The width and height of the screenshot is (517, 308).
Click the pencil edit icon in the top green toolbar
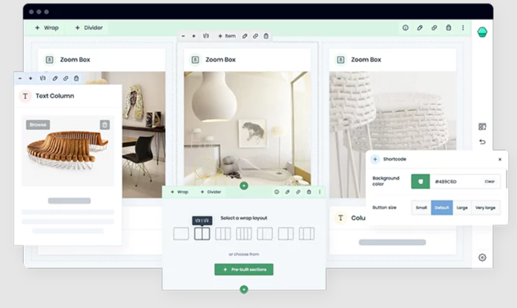pos(420,28)
